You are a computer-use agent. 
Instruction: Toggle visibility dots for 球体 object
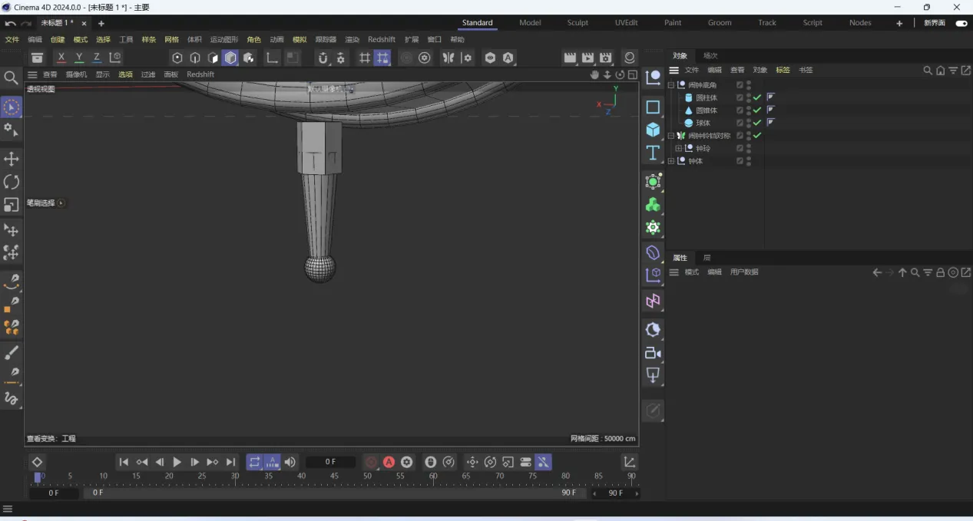(x=749, y=123)
